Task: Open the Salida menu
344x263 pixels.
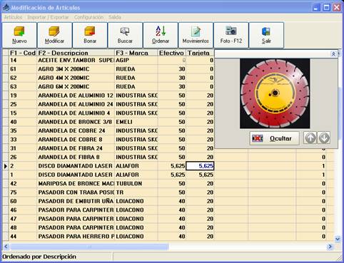Action: click(x=115, y=17)
